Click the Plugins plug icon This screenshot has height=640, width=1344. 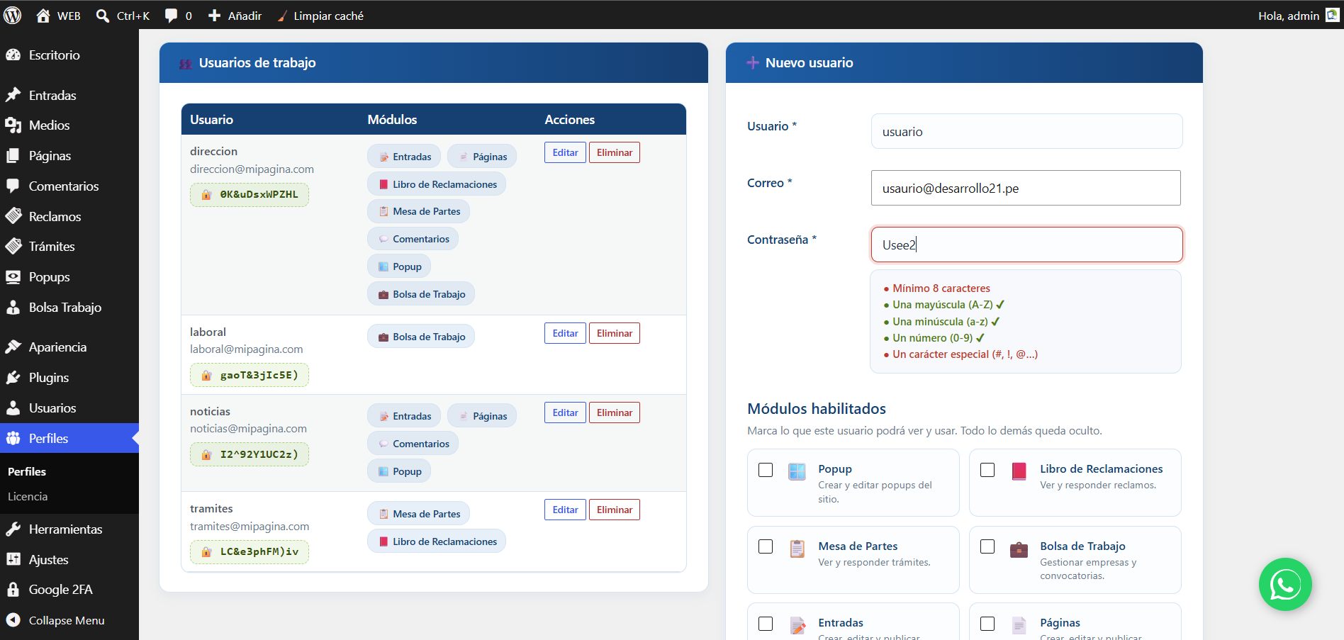point(13,378)
